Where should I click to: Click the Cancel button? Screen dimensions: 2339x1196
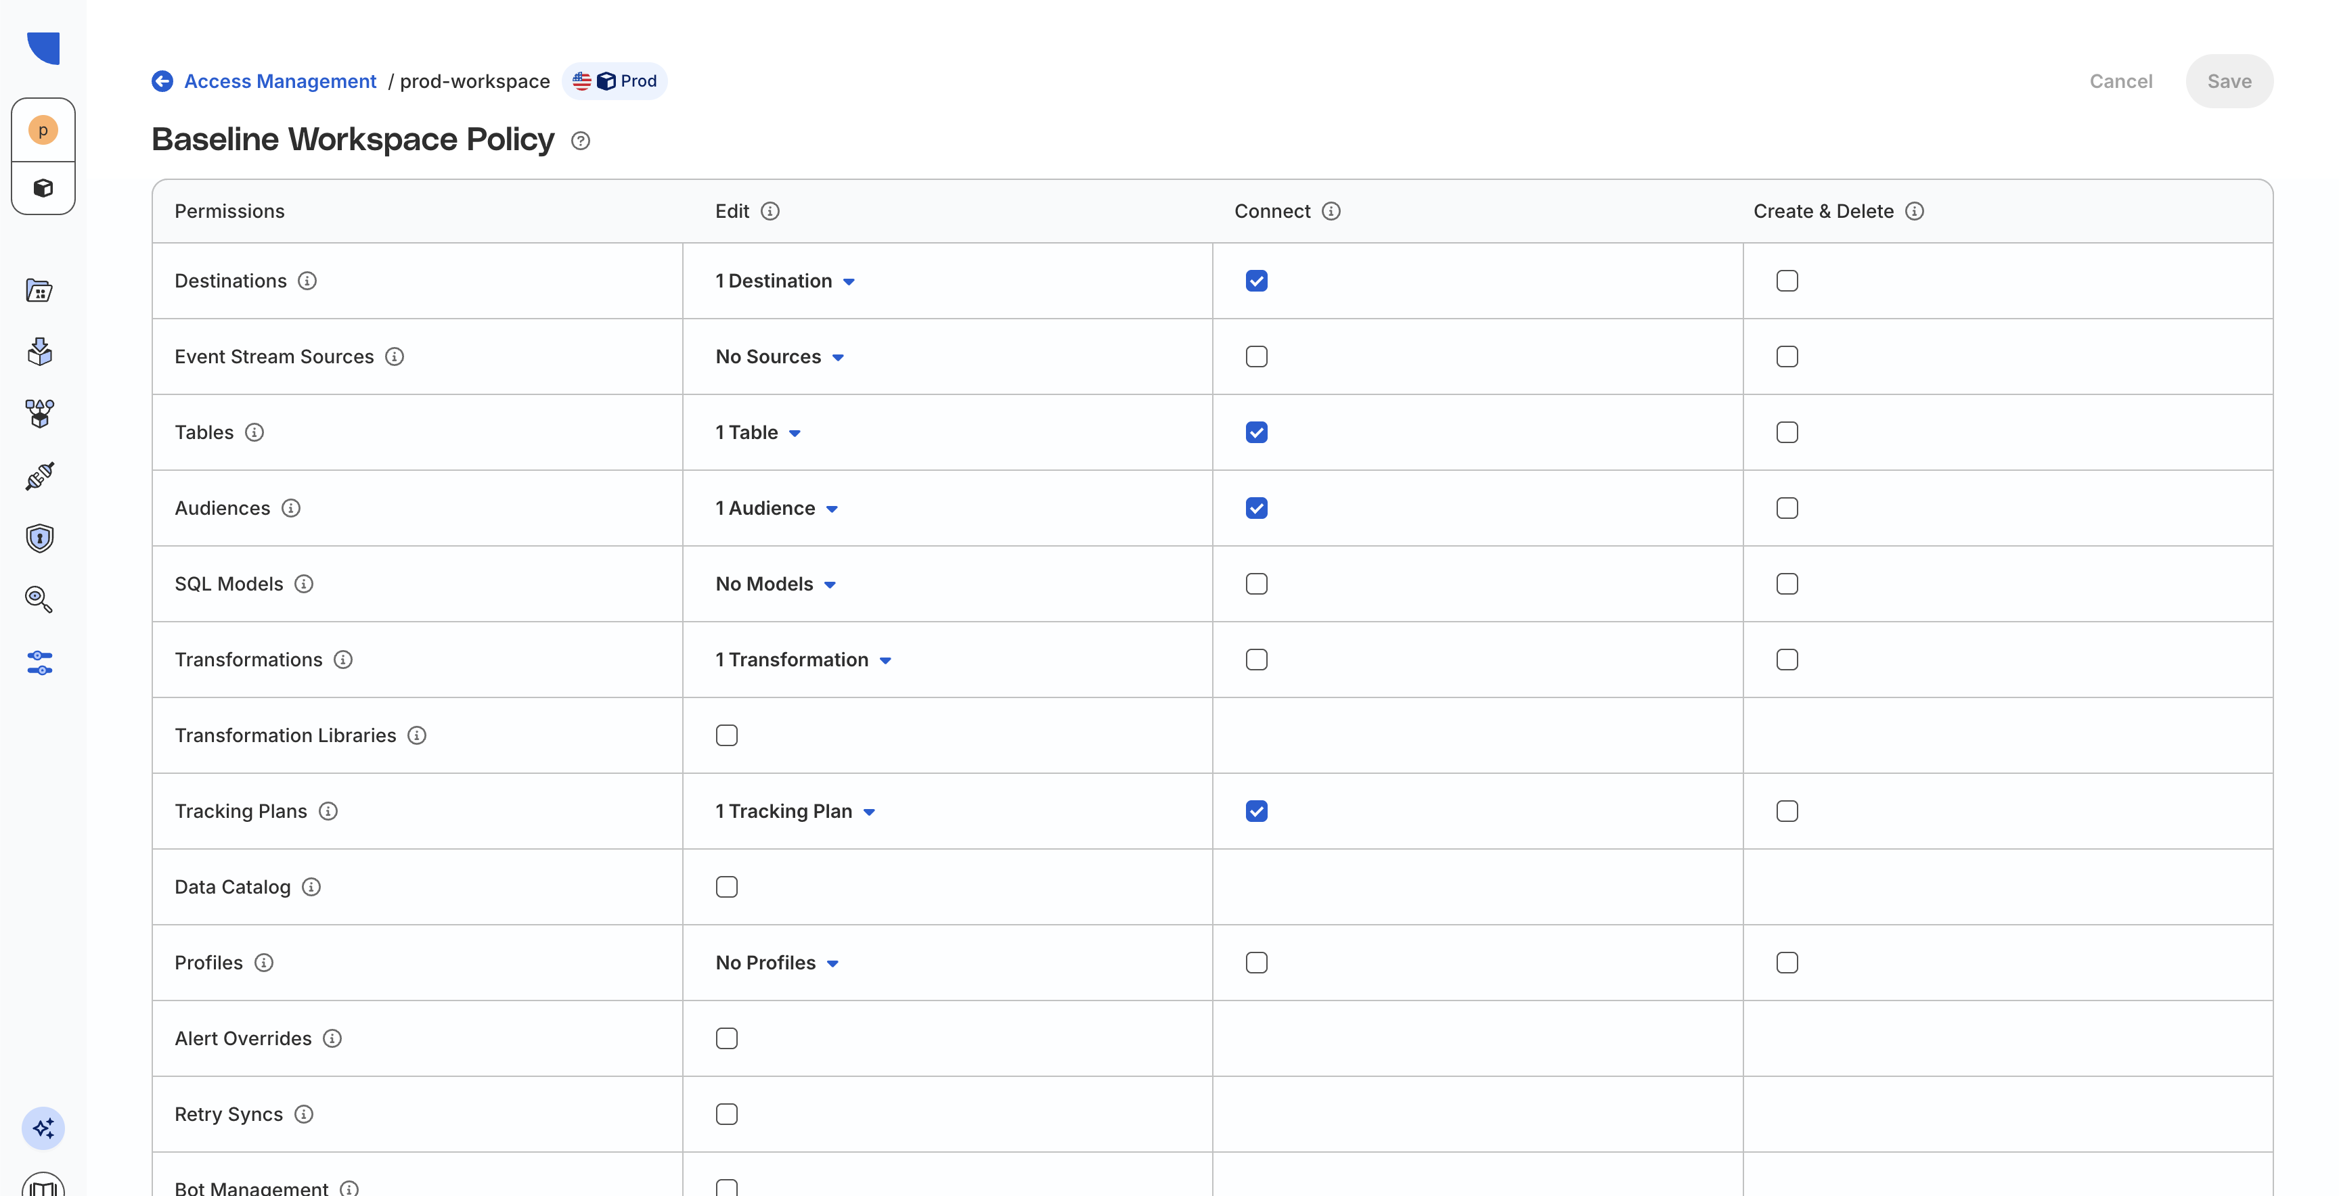coord(2120,82)
